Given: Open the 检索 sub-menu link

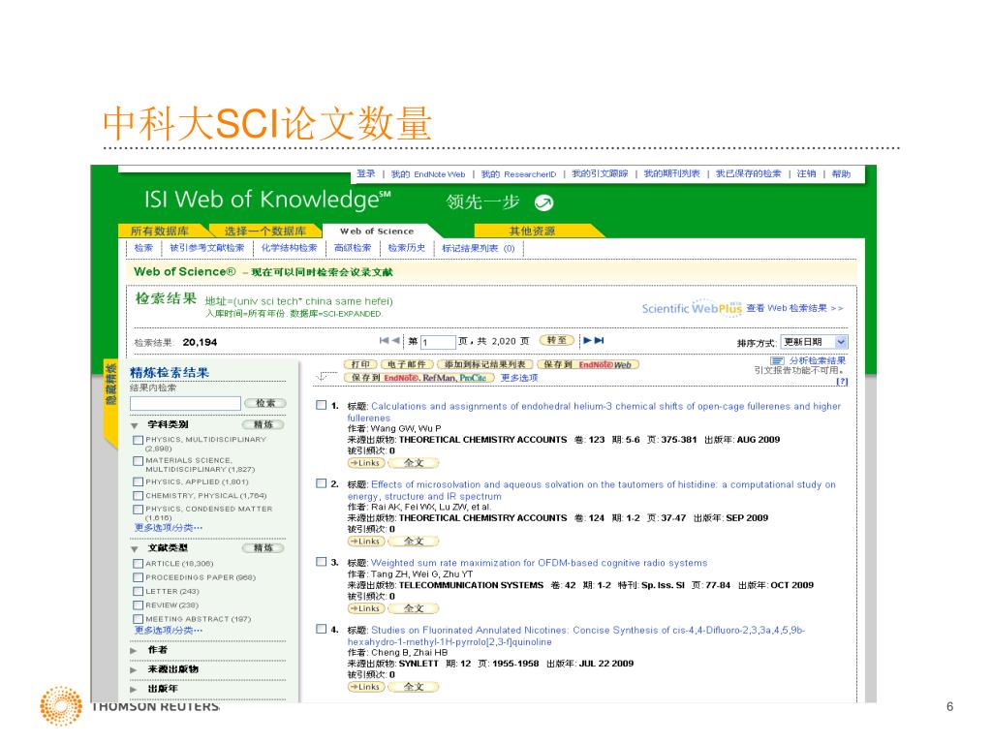Looking at the screenshot, I should point(143,248).
